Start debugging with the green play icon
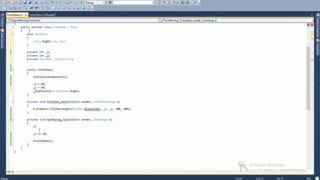 pyautogui.click(x=81, y=2)
